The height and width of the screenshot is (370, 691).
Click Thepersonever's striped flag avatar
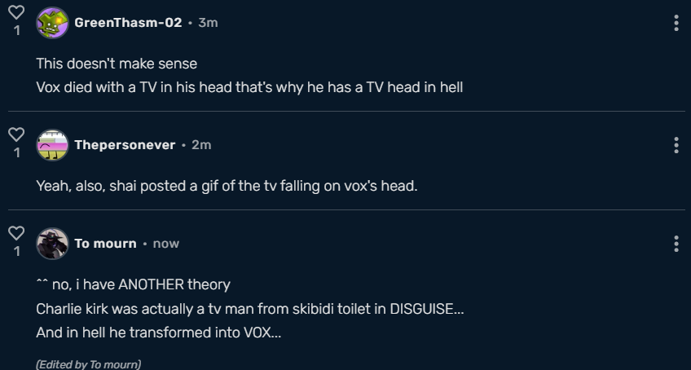52,145
